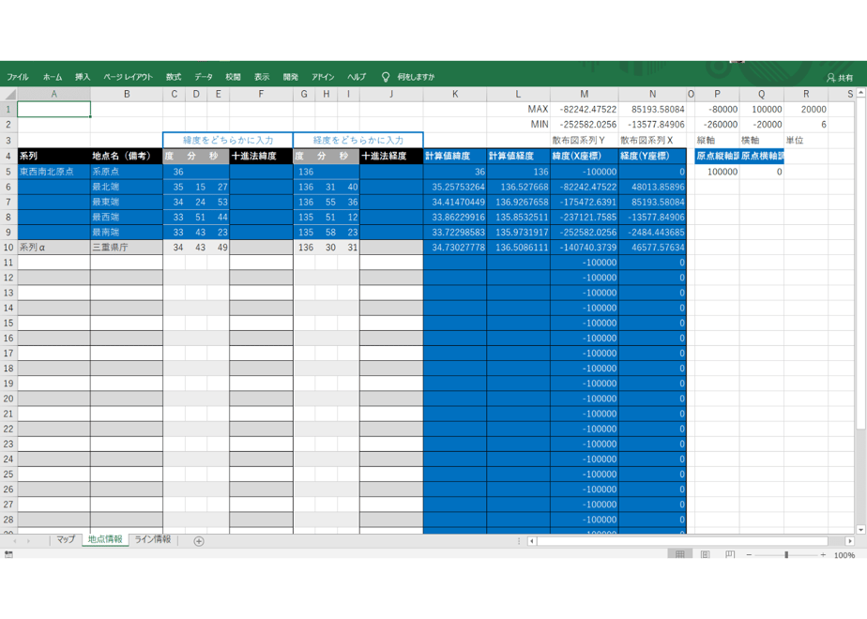867x619 pixels.
Task: Switch to the ホーム ribbon tab
Action: point(53,77)
